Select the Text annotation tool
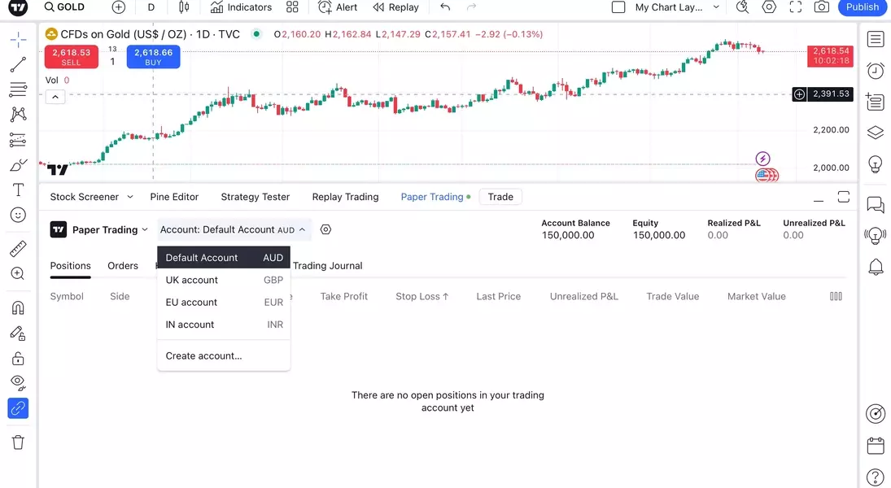 click(18, 190)
